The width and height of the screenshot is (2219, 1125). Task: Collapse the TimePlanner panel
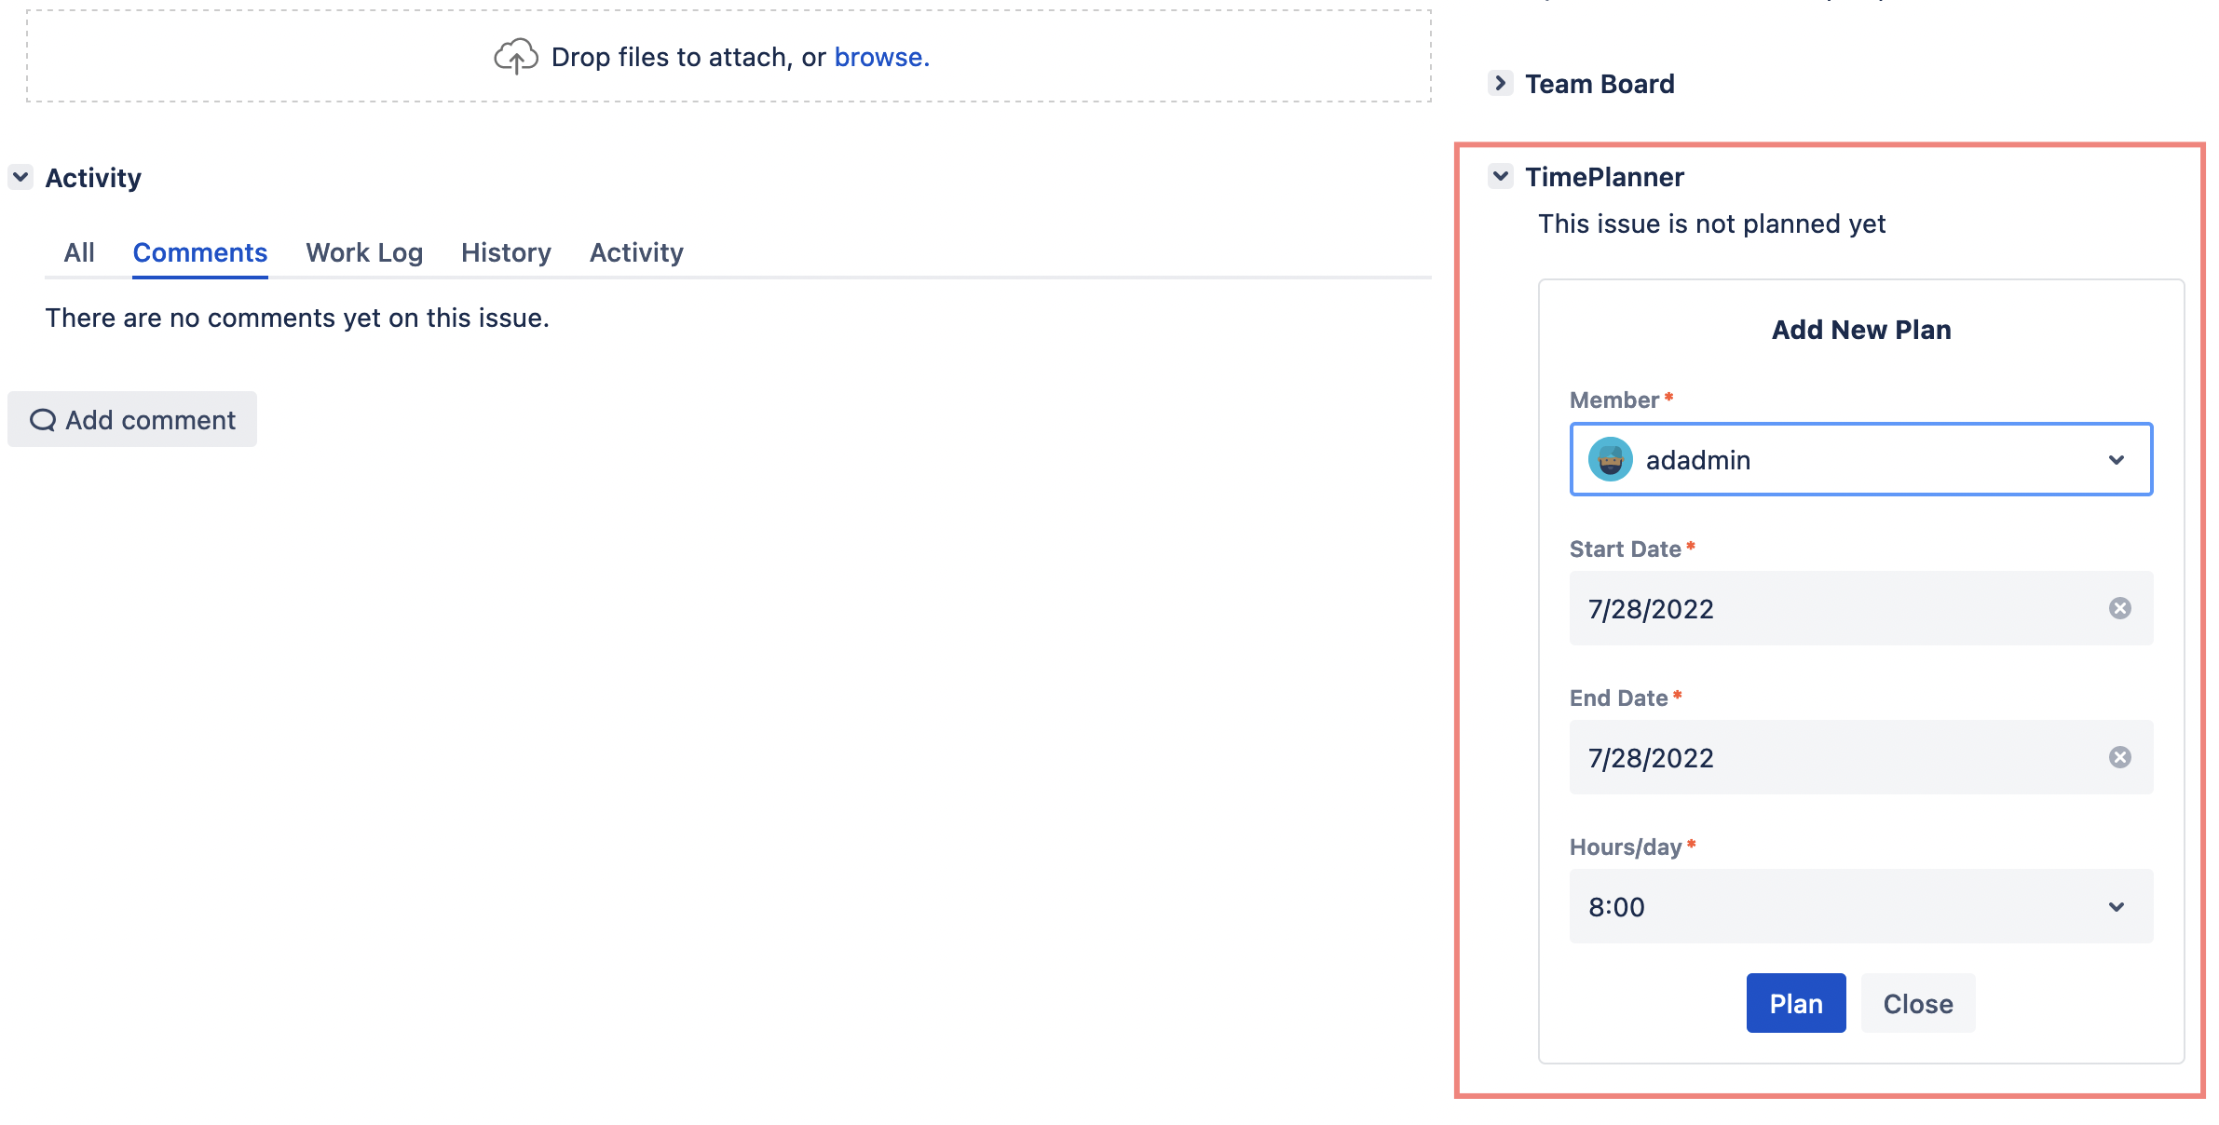(x=1500, y=176)
